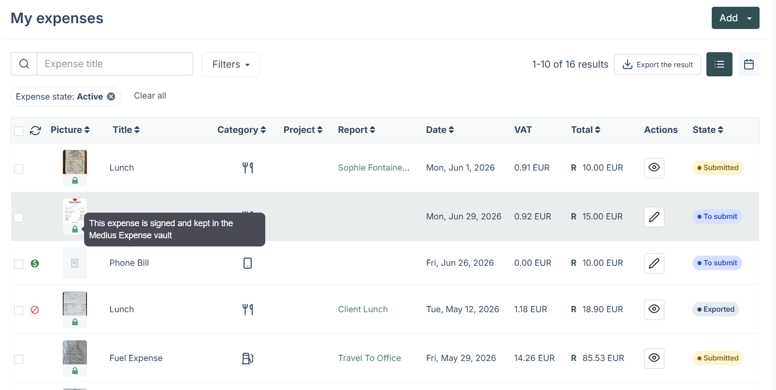Click the Exported state badge
Viewport: 776px width, 390px height.
coord(716,309)
